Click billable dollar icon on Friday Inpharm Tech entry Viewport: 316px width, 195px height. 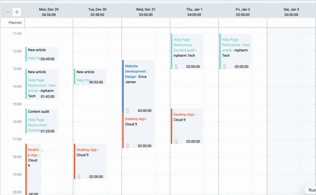[225, 66]
